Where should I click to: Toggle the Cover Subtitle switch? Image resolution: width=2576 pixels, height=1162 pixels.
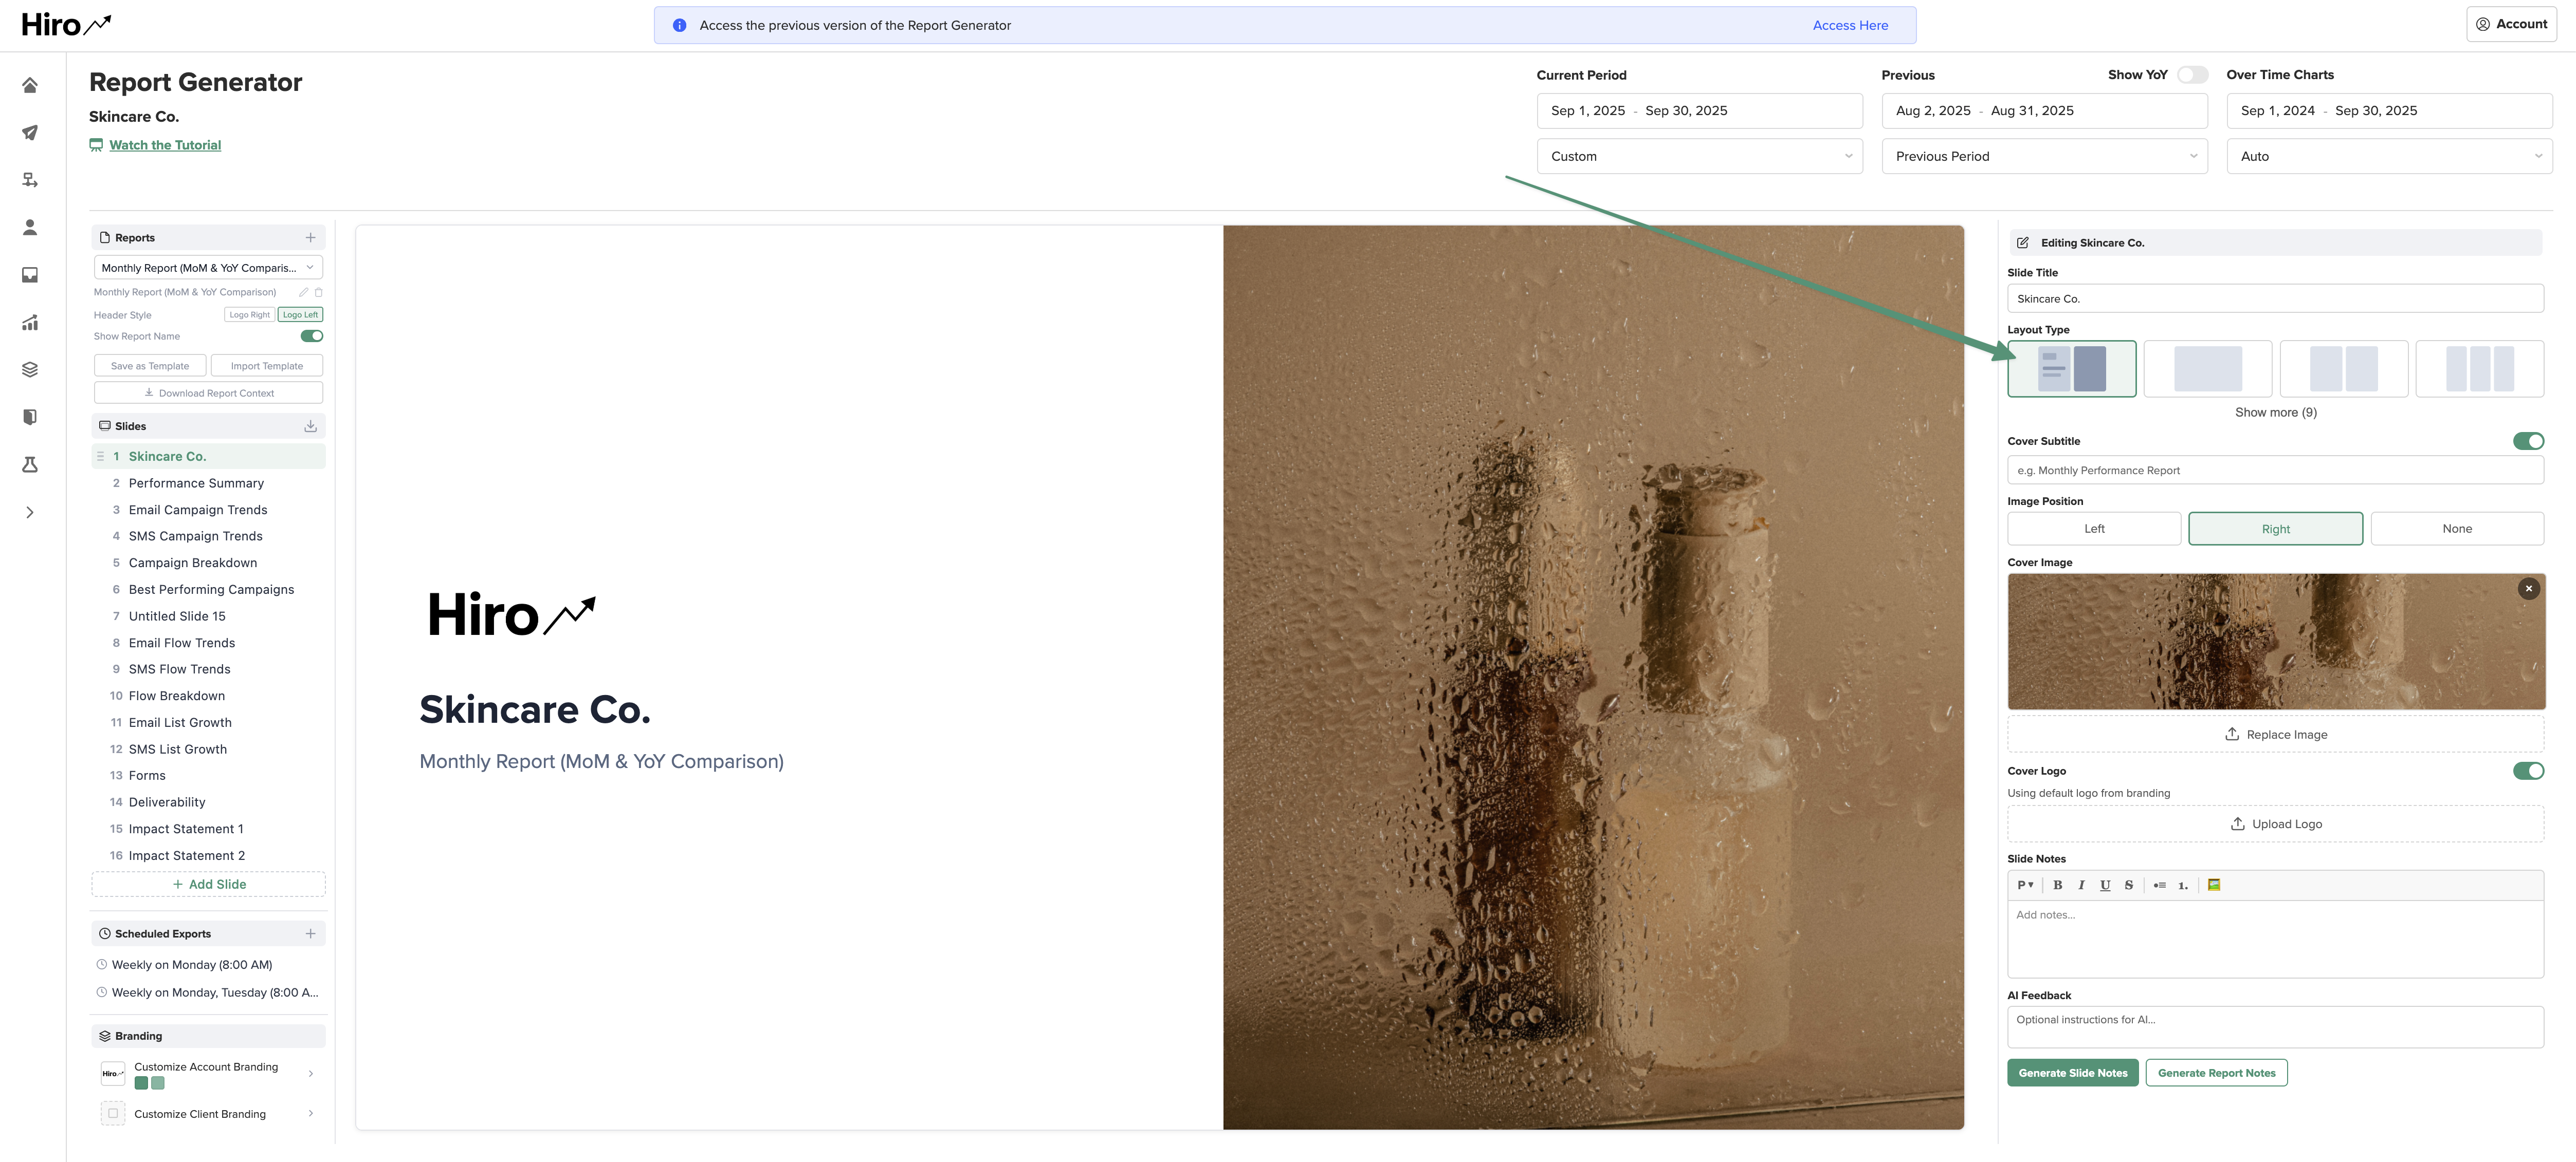point(2528,442)
